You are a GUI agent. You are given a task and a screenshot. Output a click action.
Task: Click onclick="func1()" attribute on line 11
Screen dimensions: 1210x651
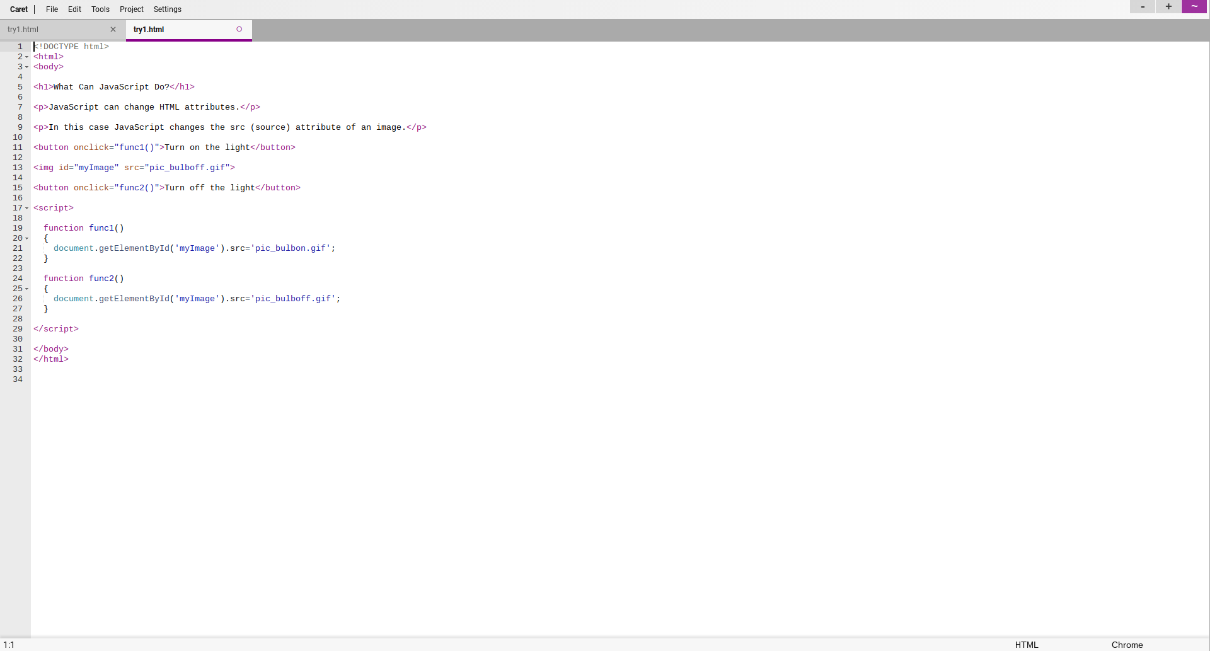pos(117,147)
